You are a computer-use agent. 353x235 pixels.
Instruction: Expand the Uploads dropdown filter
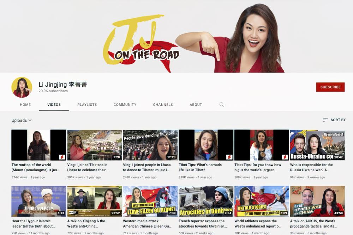click(x=22, y=120)
